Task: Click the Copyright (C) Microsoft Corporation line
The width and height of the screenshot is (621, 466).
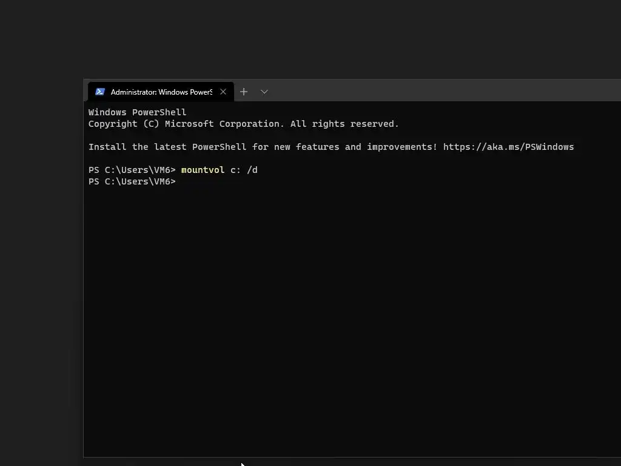Action: tap(244, 124)
